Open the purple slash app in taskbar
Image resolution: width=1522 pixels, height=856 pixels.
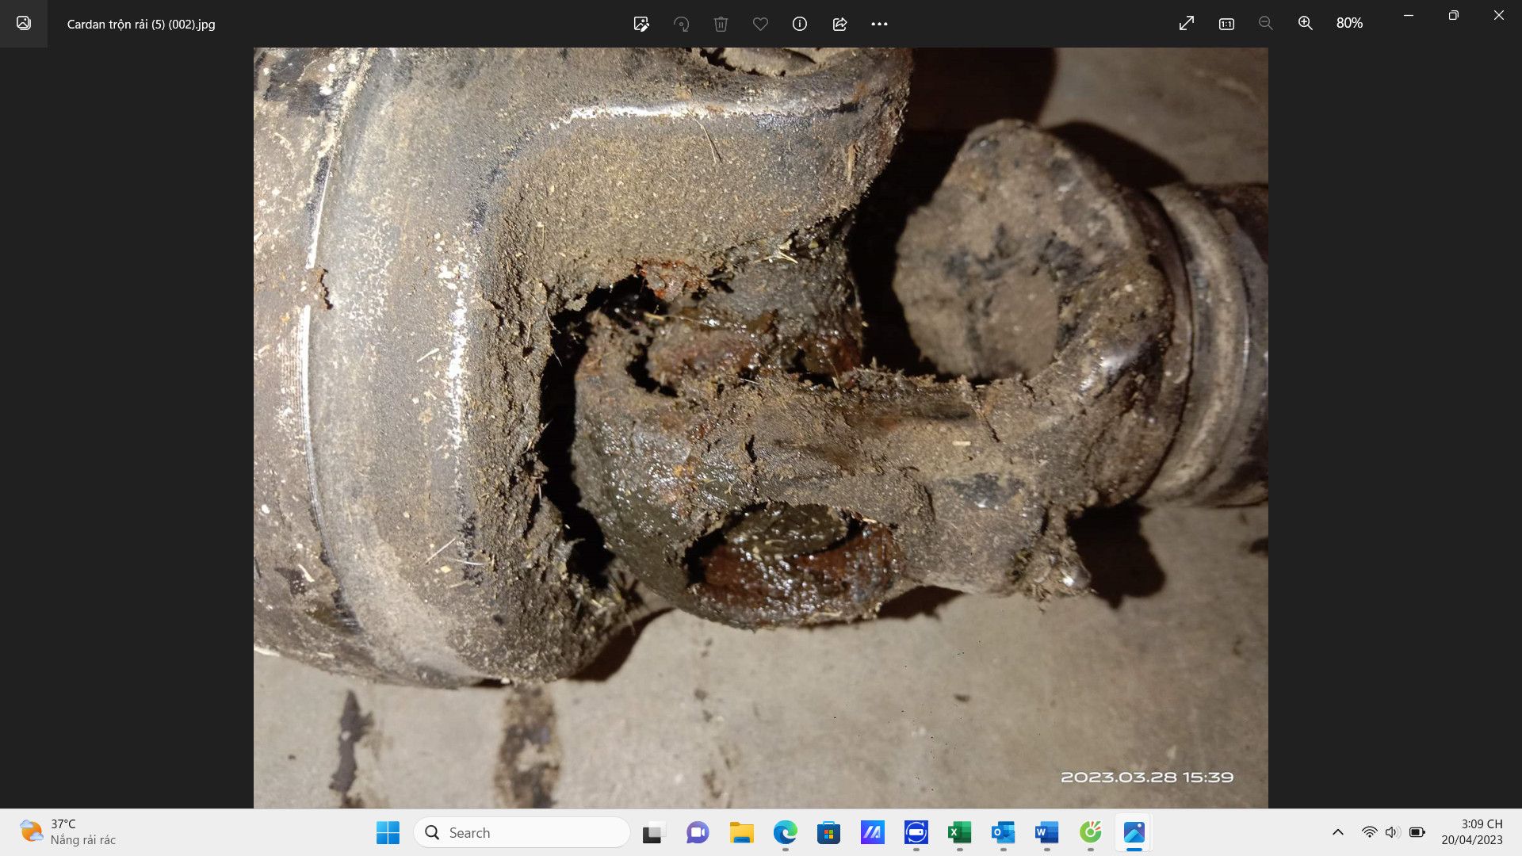tap(872, 832)
